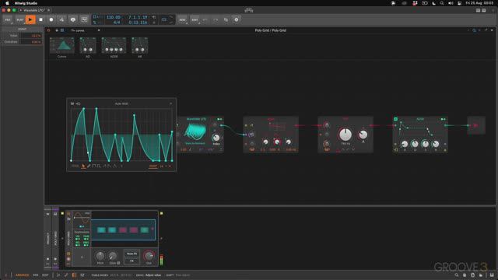Click the duplicate/copy icon in toolbar
The image size is (498, 280).
pos(226,19)
